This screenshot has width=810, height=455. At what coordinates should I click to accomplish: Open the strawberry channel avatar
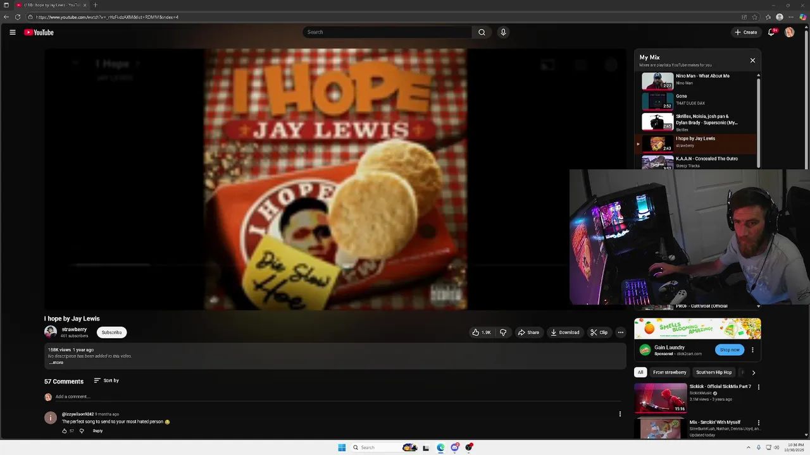[x=51, y=332]
